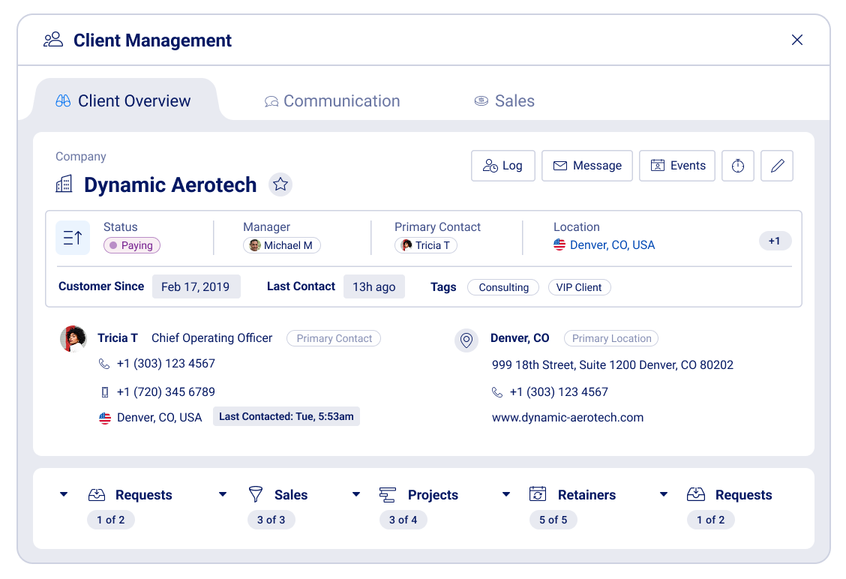Click the sort icon beside Status
Screen dimensions: 846x579
73,238
